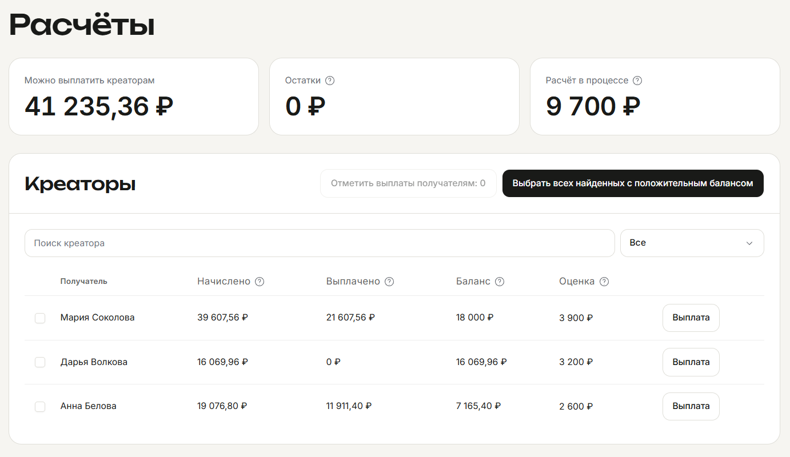Click Выплата button for Анна Белова
790x457 pixels.
click(691, 406)
